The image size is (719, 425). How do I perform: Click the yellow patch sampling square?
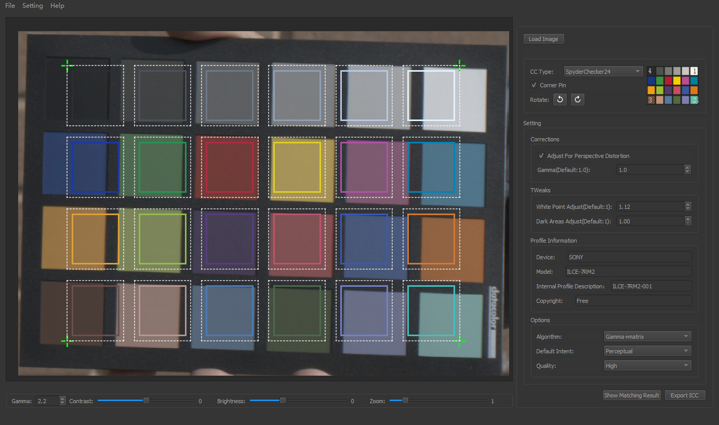[x=297, y=167]
